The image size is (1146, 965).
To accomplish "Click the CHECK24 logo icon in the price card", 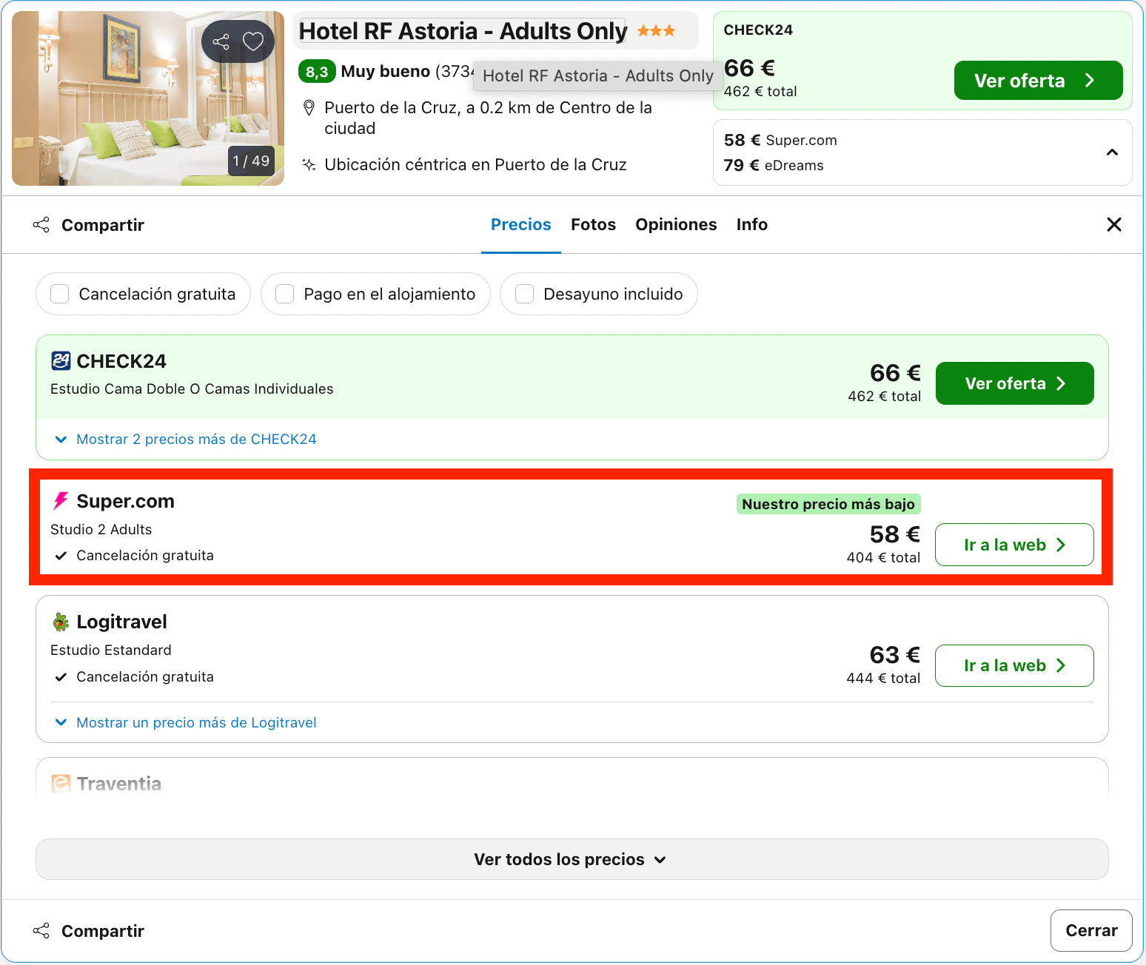I will tap(61, 361).
